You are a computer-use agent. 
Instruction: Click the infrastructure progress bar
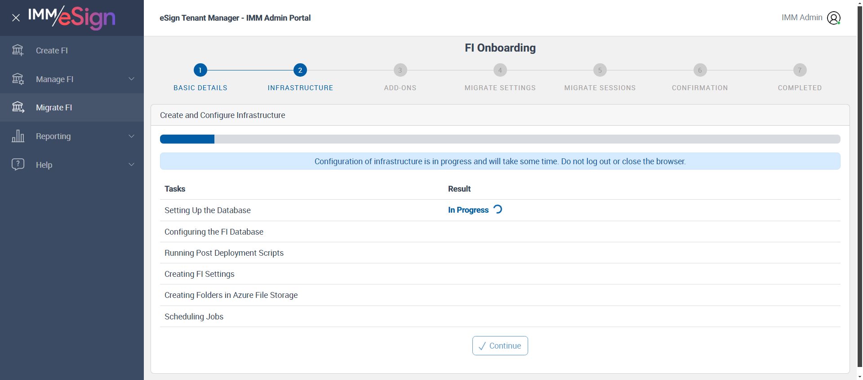point(500,139)
